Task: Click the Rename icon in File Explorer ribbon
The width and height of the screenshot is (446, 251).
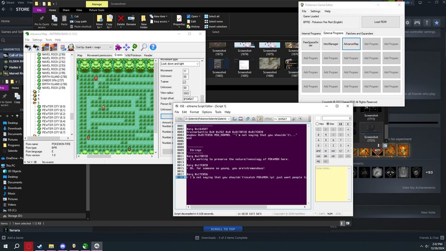Action: coord(131,18)
